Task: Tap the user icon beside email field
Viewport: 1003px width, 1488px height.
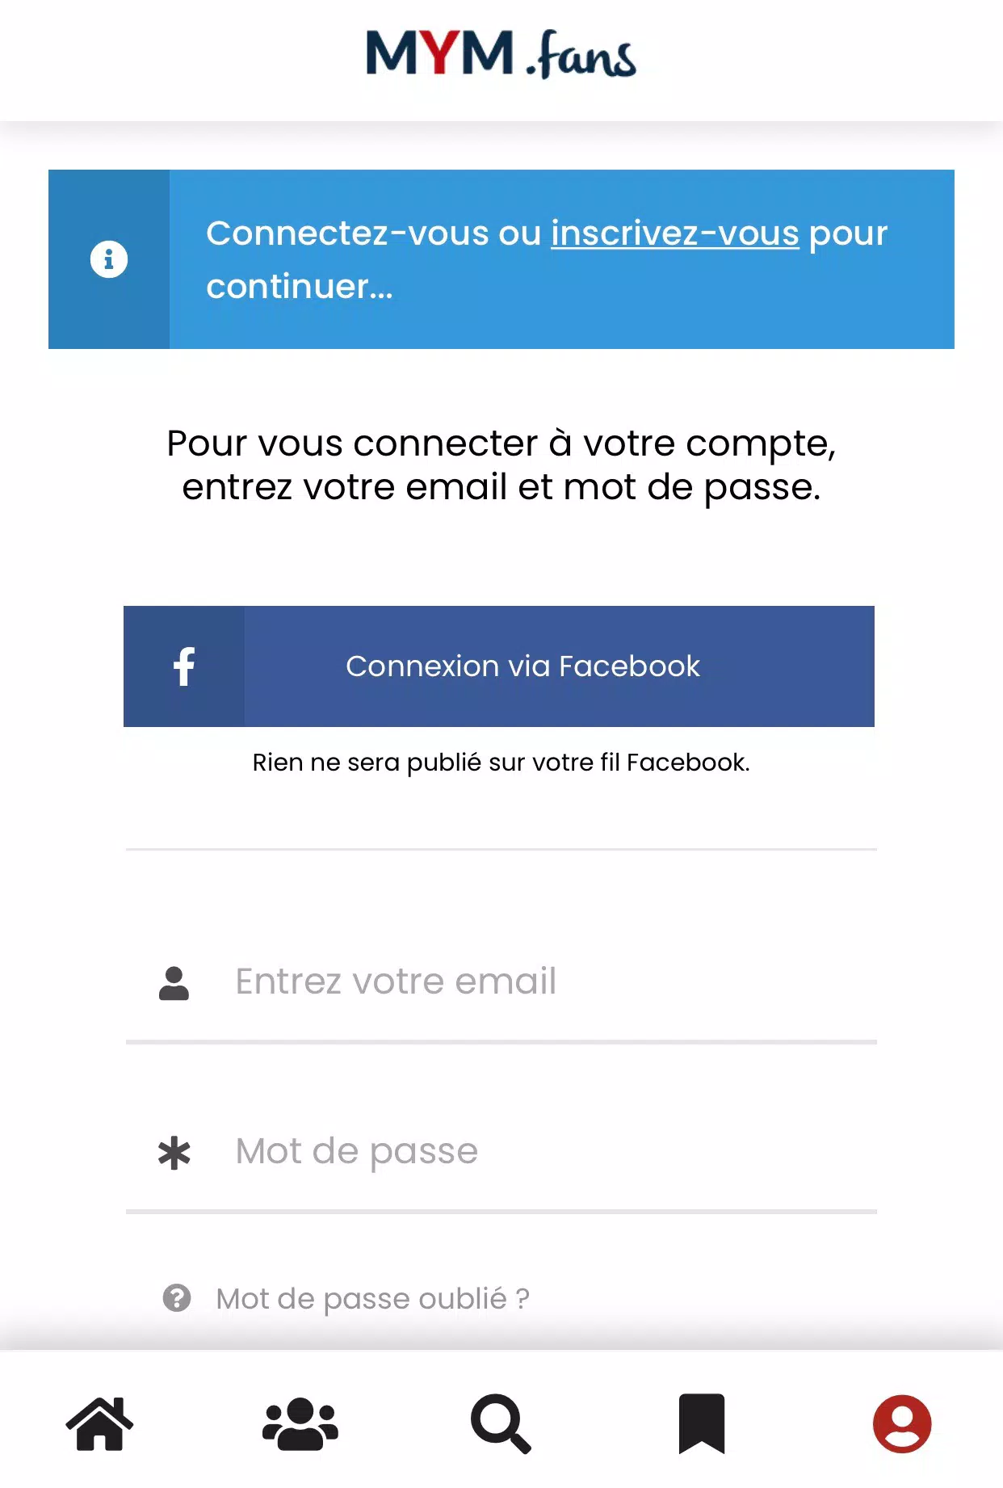Action: (174, 983)
